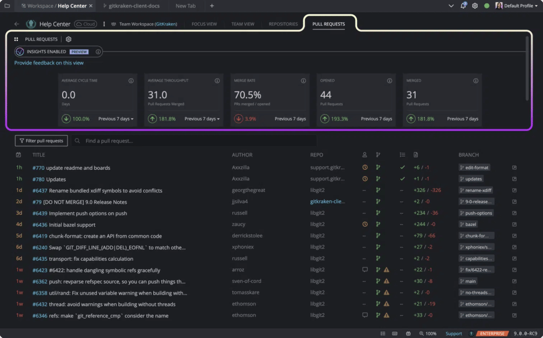
Task: Click the green status dot beside the profile
Action: pos(487,6)
